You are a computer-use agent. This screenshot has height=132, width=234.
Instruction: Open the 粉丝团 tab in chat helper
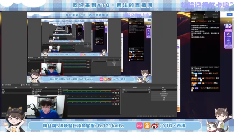[215, 17]
